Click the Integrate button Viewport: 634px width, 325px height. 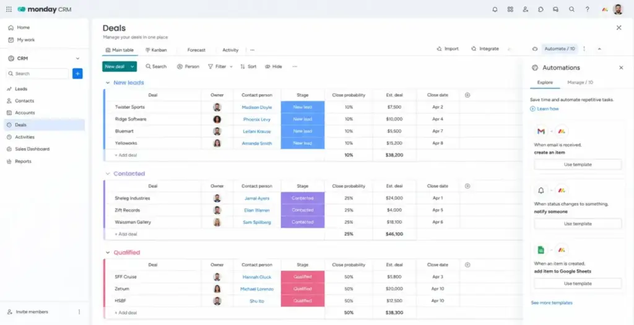click(x=485, y=48)
